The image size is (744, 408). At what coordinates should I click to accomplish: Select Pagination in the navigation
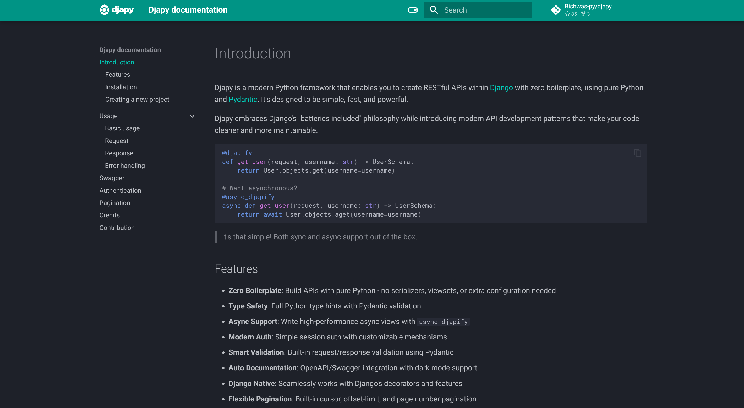pos(114,203)
